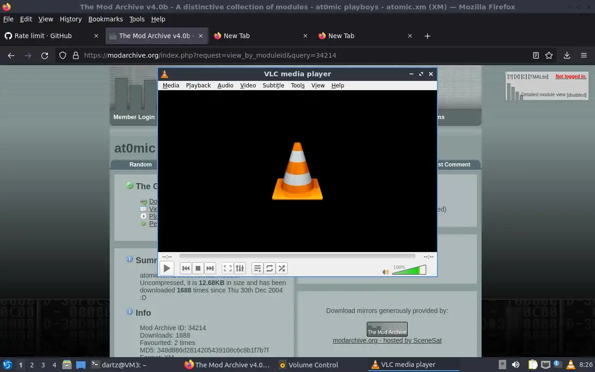
Task: Open the system start menu icon
Action: click(x=7, y=365)
